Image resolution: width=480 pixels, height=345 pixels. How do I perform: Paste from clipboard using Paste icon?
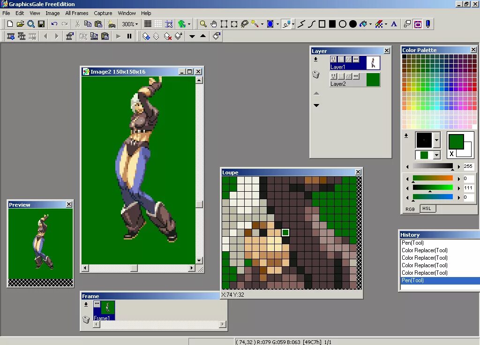tap(98, 24)
